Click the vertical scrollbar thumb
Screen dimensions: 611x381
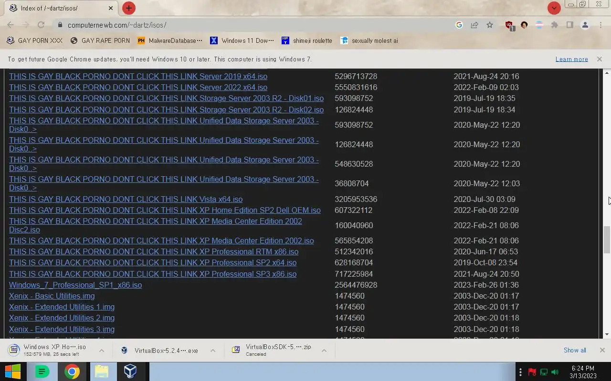coord(607,240)
